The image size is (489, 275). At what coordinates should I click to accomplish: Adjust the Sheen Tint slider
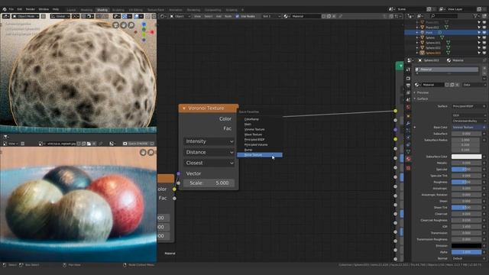coord(466,207)
